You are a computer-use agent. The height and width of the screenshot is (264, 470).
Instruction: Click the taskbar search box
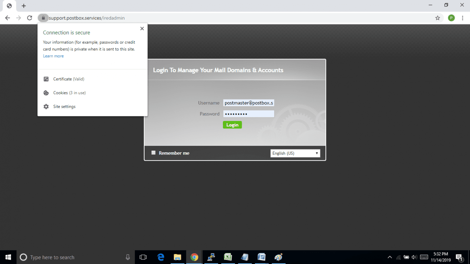click(75, 257)
